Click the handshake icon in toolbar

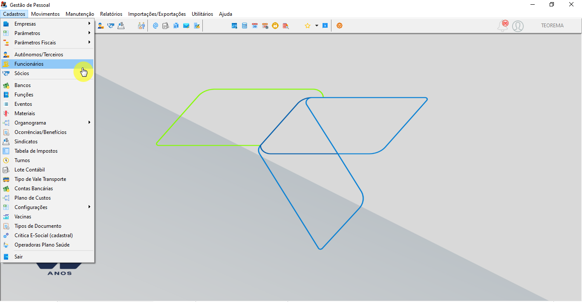(x=111, y=26)
